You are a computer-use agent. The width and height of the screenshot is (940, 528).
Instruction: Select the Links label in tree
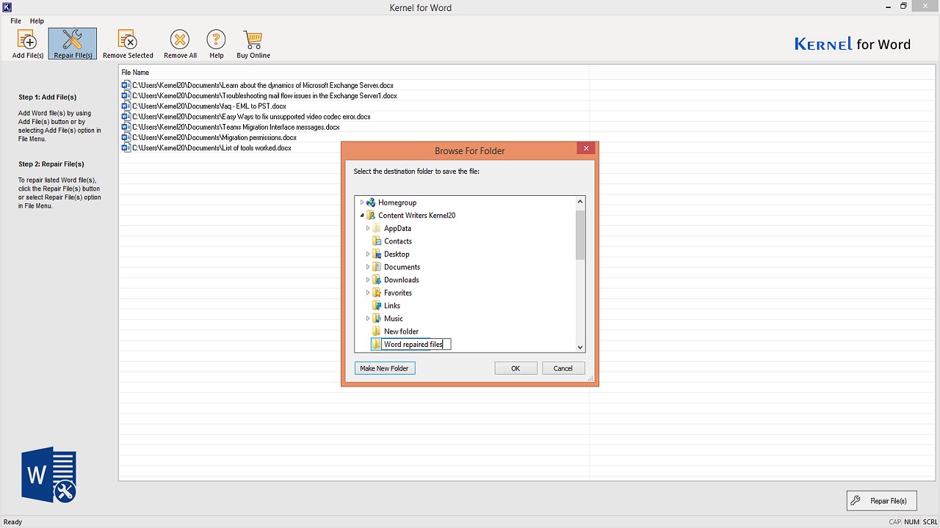point(392,305)
